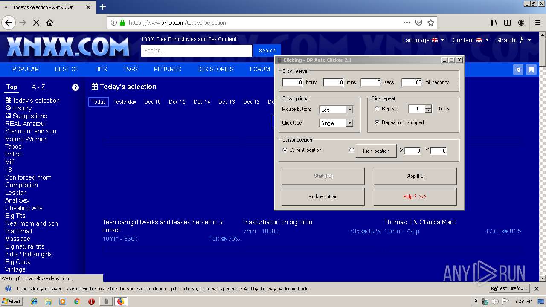Go back with the browser back arrow

pos(8,23)
